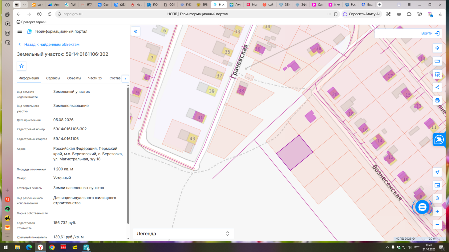Image resolution: width=449 pixels, height=252 pixels.
Task: Switch to the Сервисы tab
Action: [53, 78]
